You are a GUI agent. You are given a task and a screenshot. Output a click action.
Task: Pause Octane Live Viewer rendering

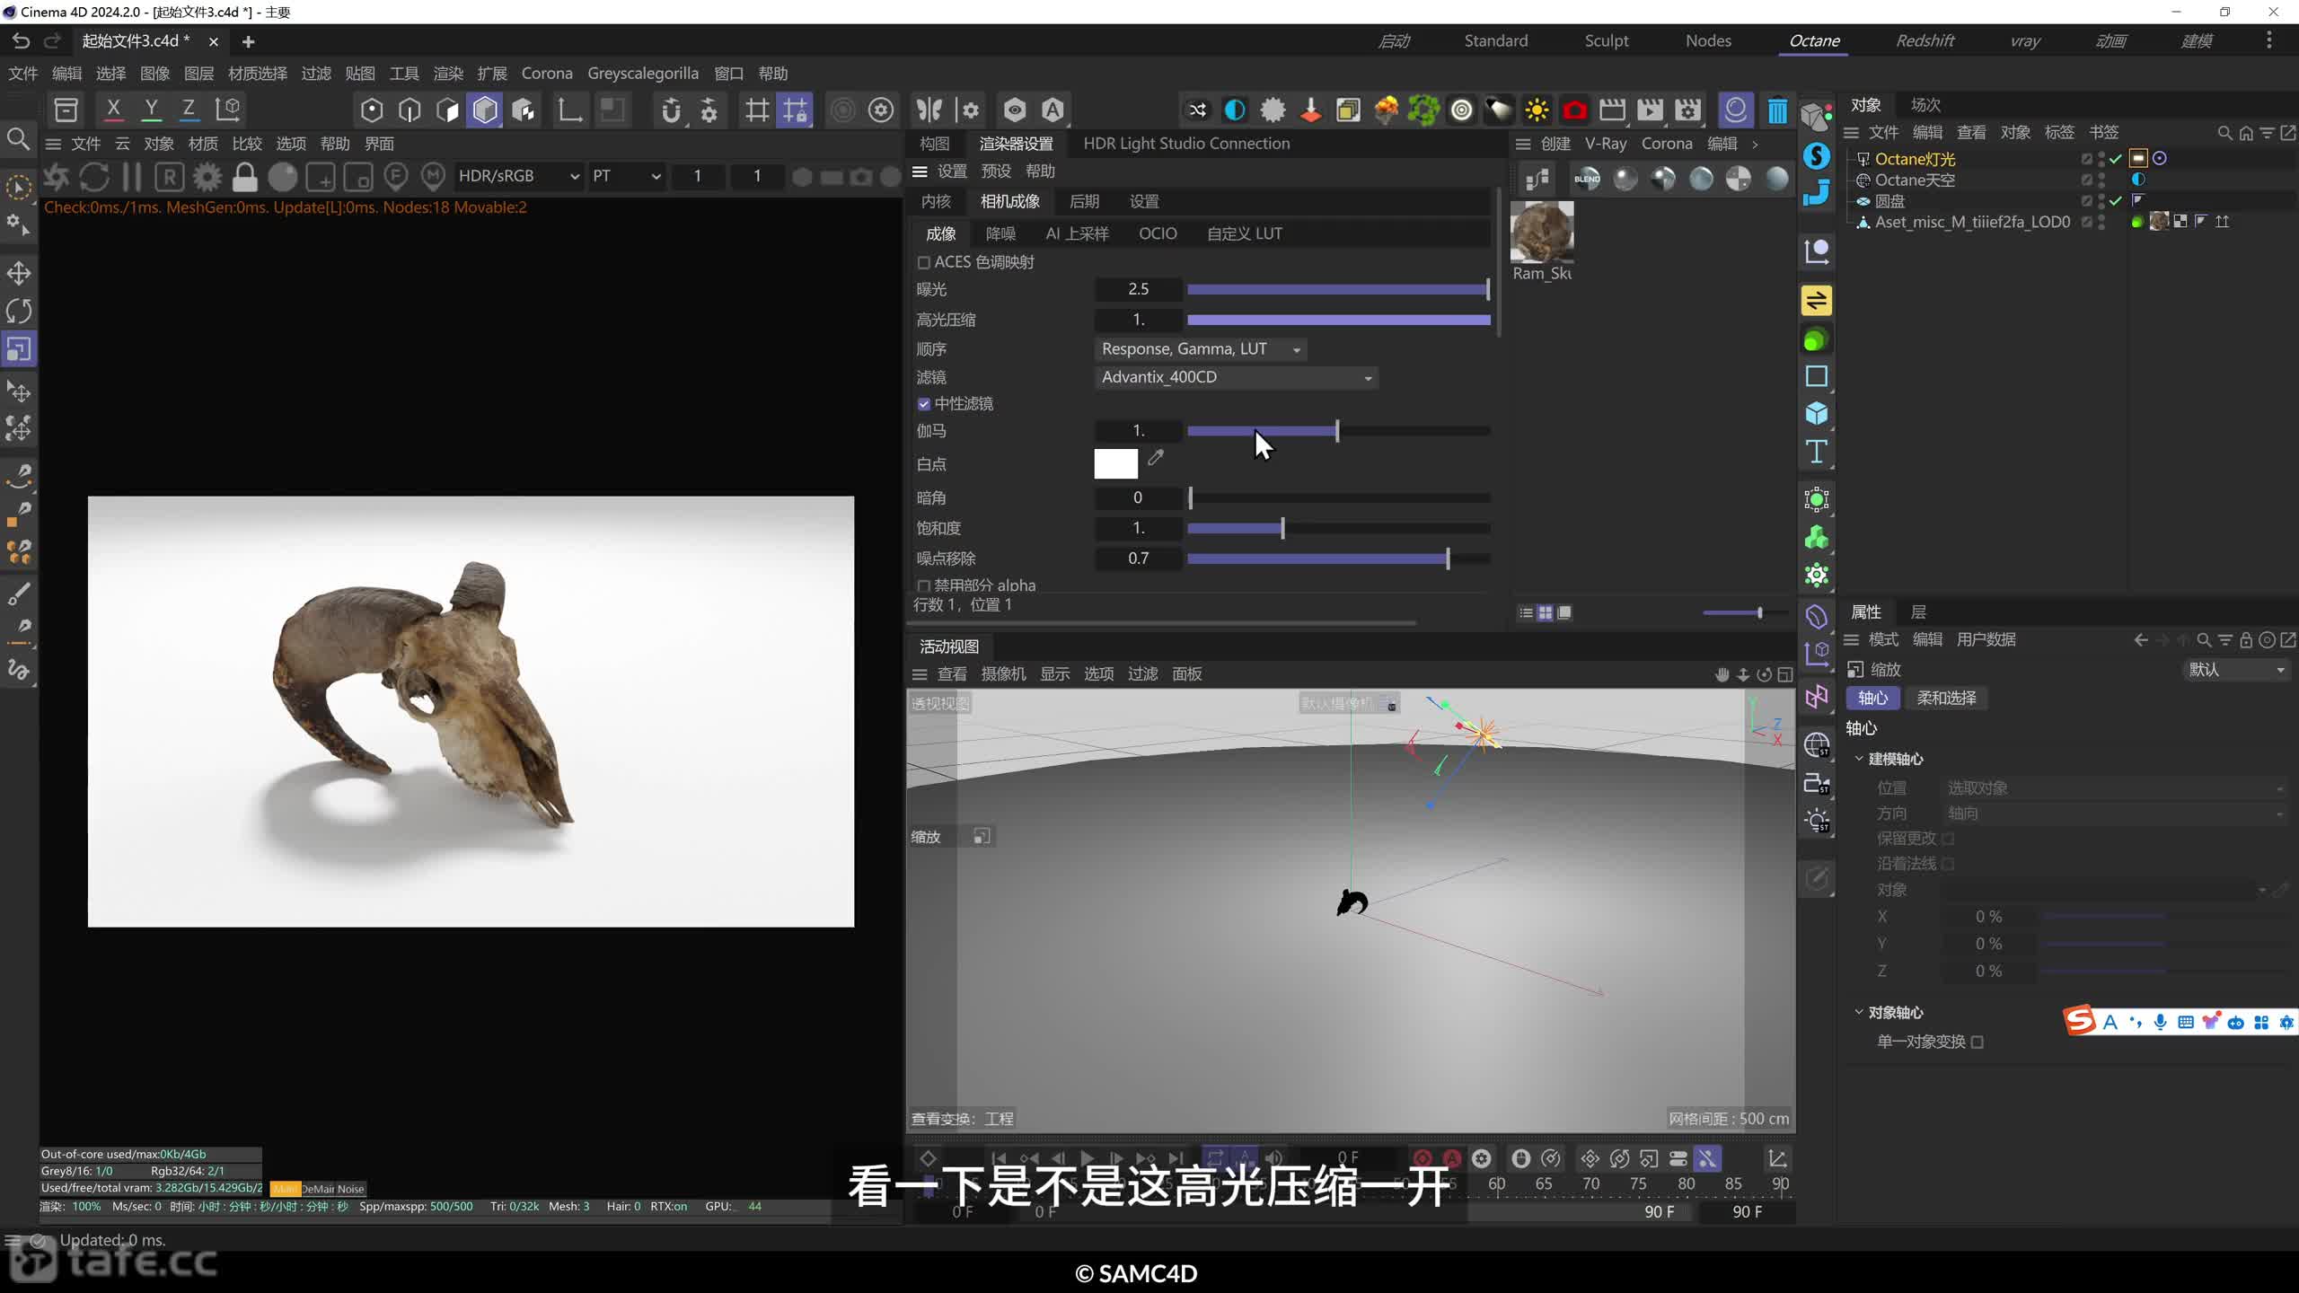coord(132,177)
